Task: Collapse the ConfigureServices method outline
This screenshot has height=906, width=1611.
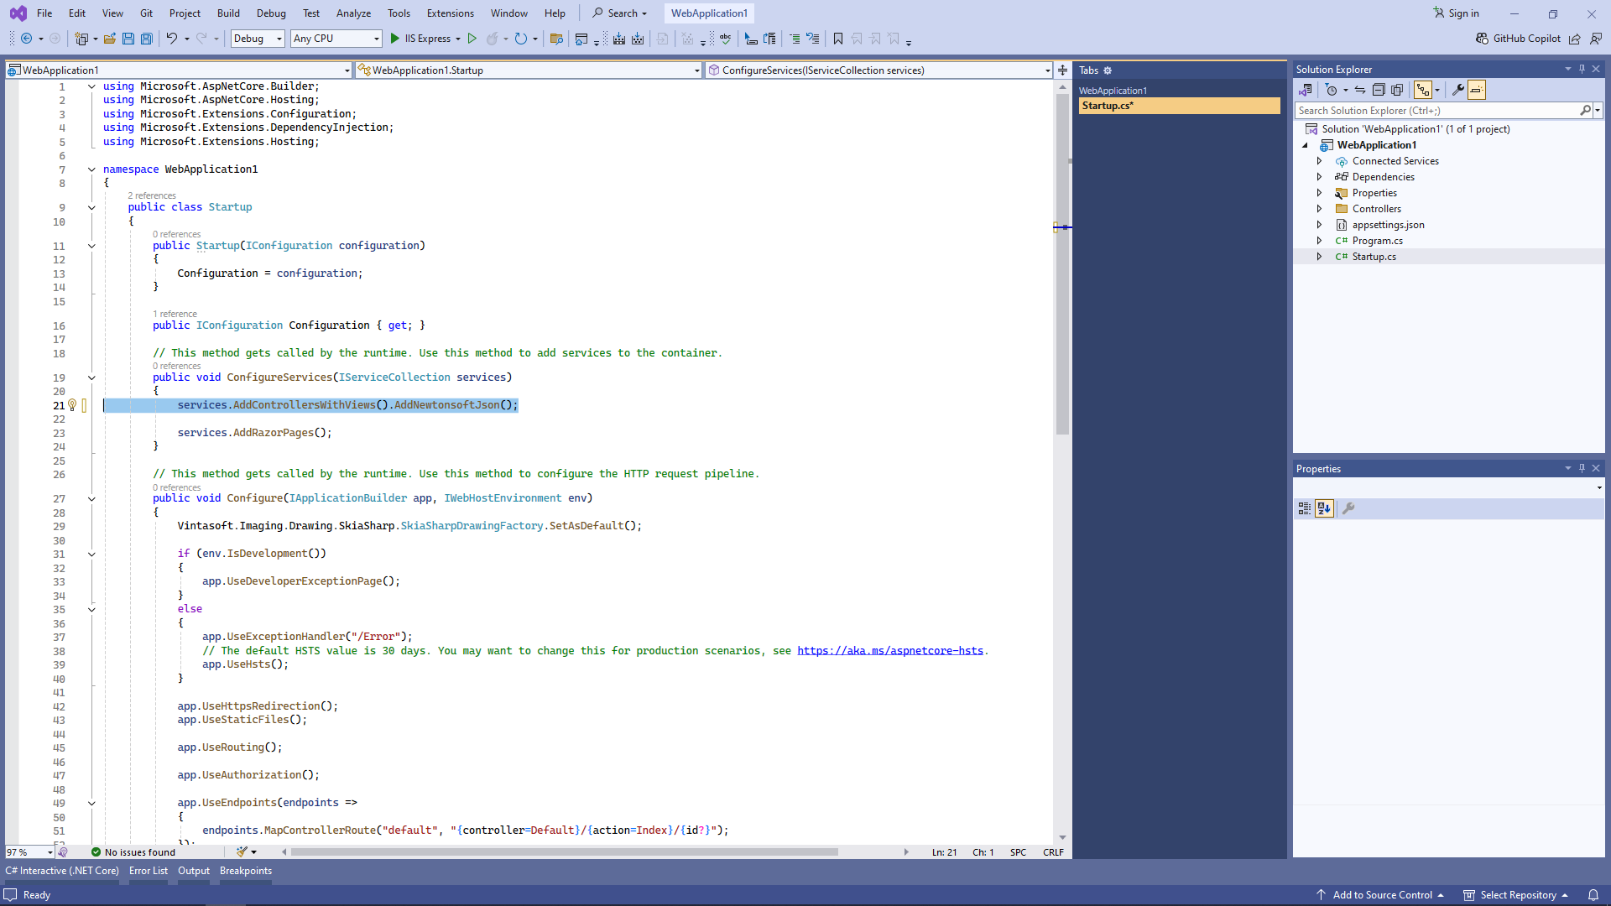Action: click(x=91, y=377)
